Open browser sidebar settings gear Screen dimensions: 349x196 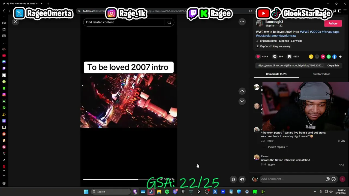tap(4, 183)
